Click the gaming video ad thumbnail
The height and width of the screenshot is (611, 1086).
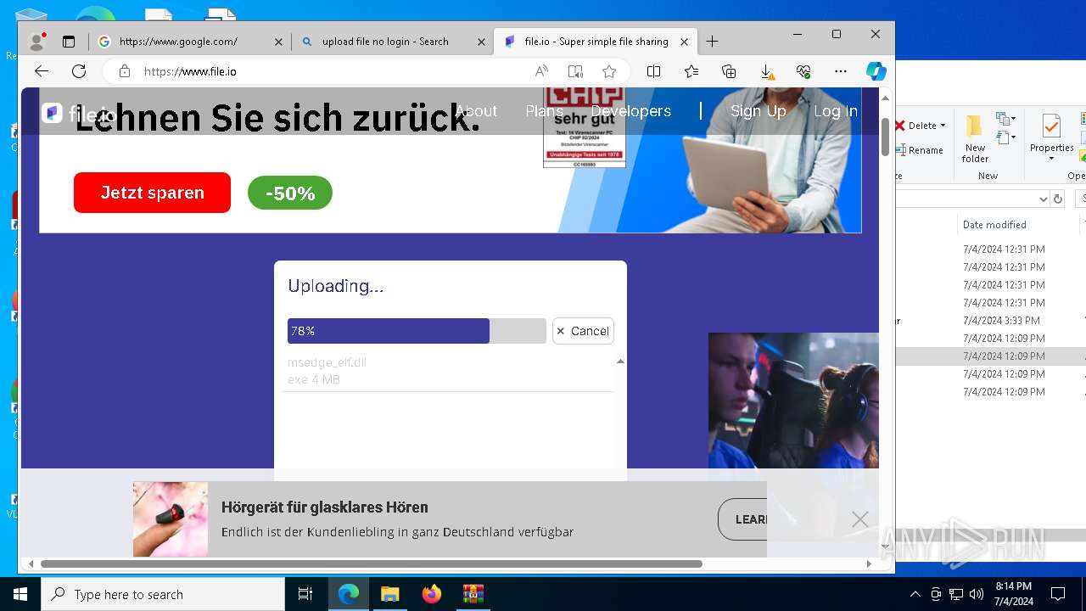pyautogui.click(x=793, y=401)
